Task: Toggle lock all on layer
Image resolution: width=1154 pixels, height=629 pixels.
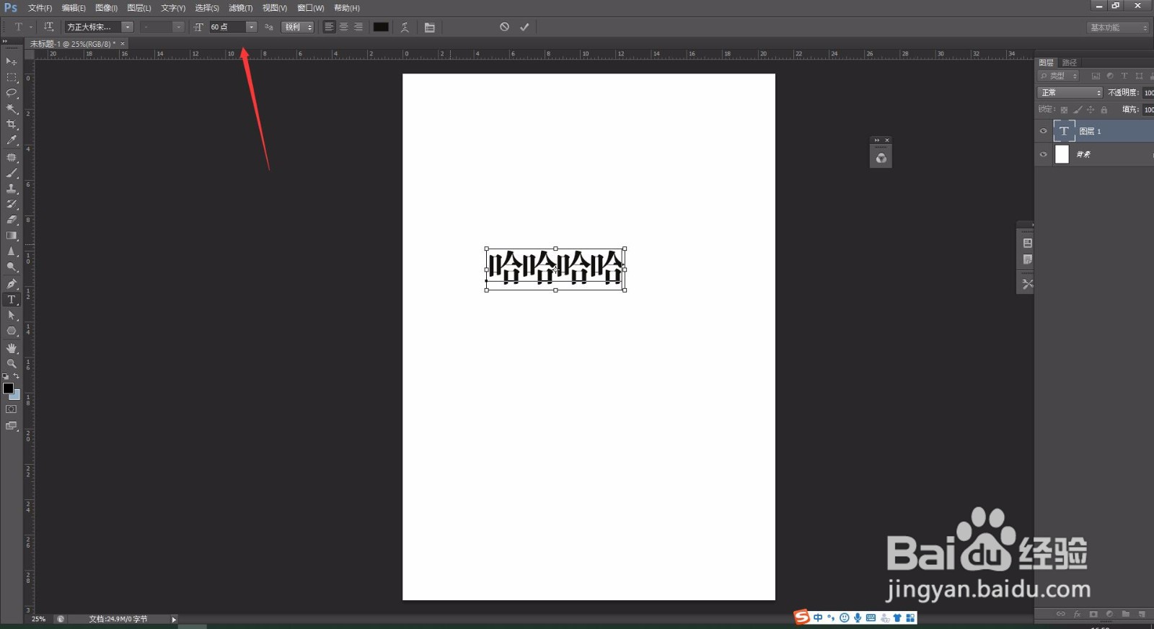Action: pos(1104,110)
